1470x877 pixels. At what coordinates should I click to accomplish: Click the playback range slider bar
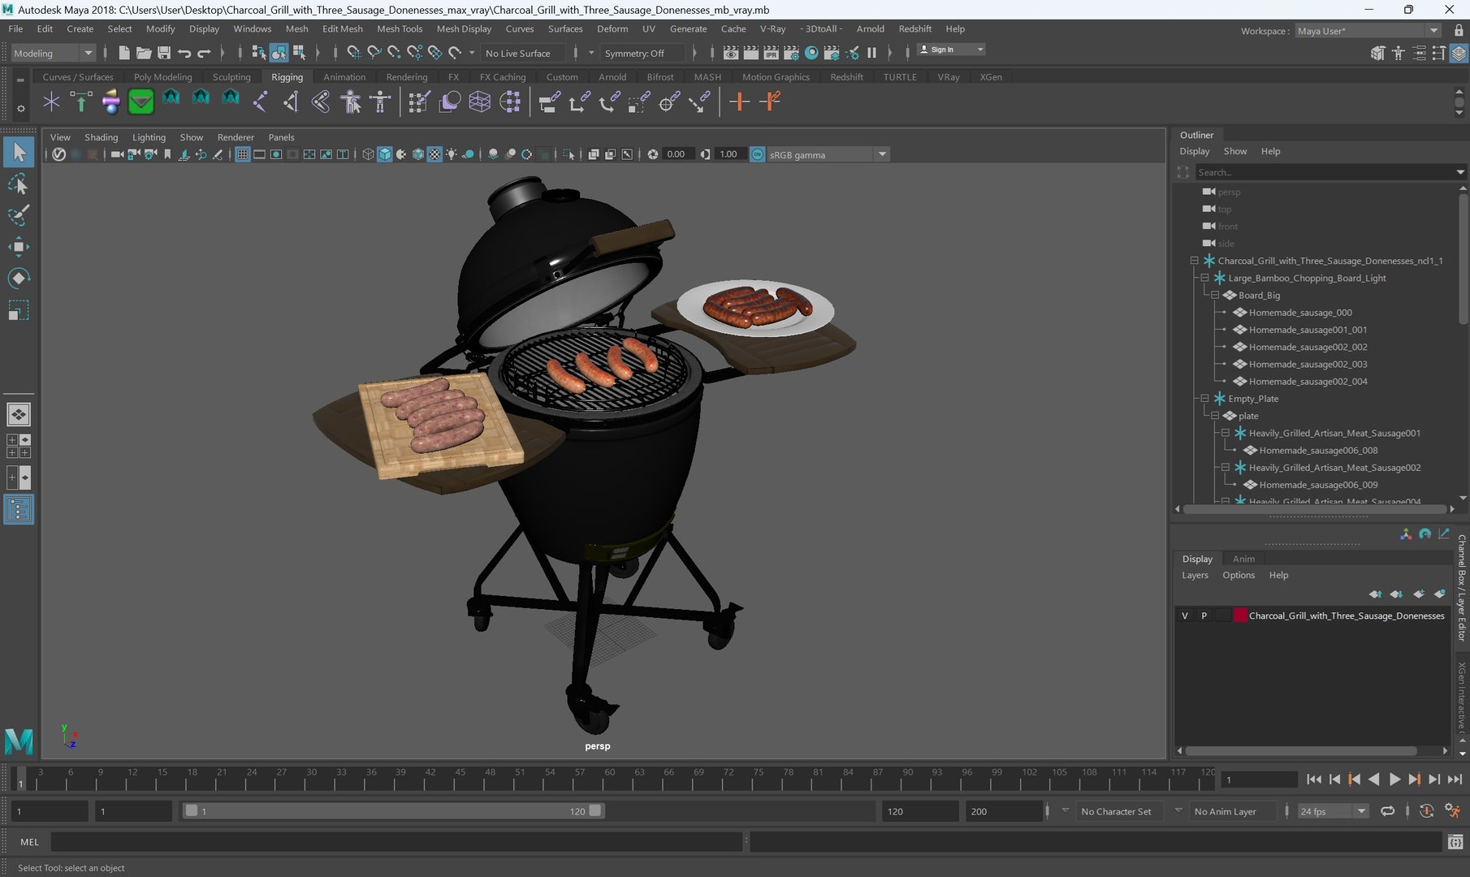(x=393, y=810)
